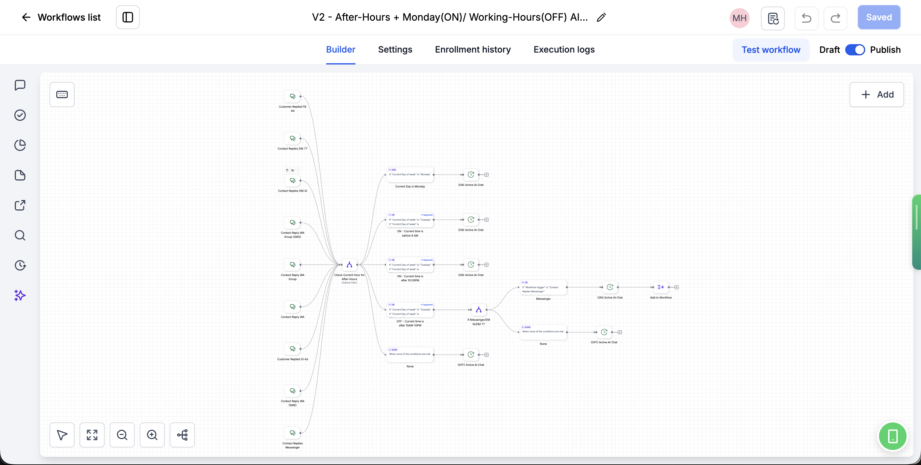Viewport: 921px width, 465px height.
Task: Expand +1 Segments on before 9 AM branch
Action: coord(427,215)
